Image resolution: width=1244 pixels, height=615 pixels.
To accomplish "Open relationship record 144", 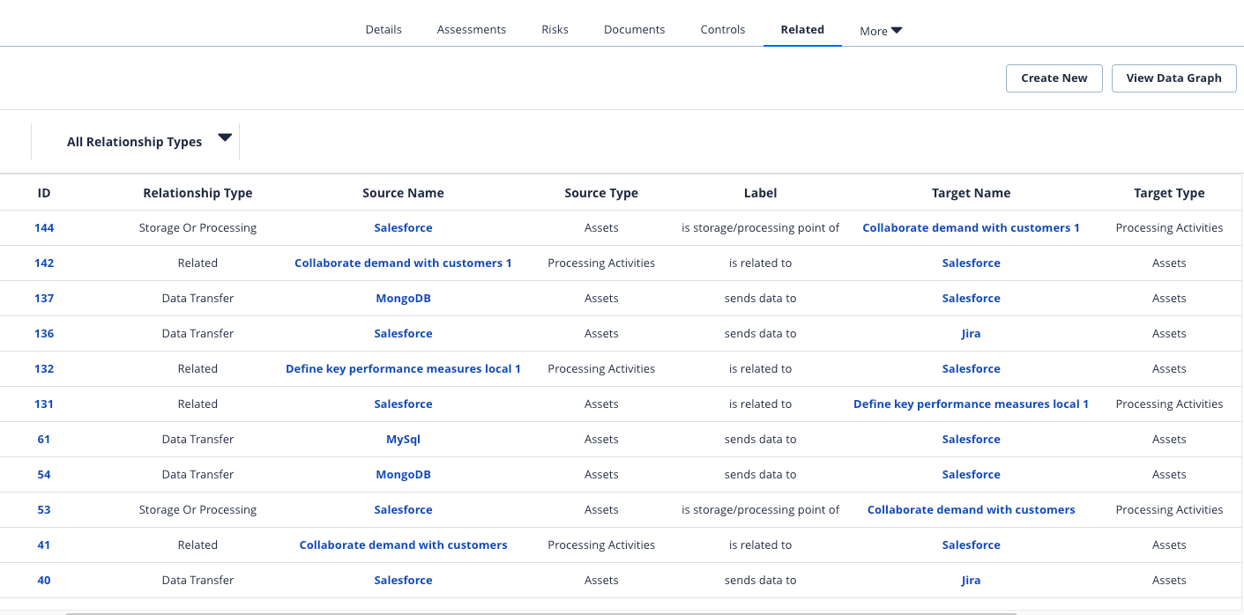I will (43, 227).
